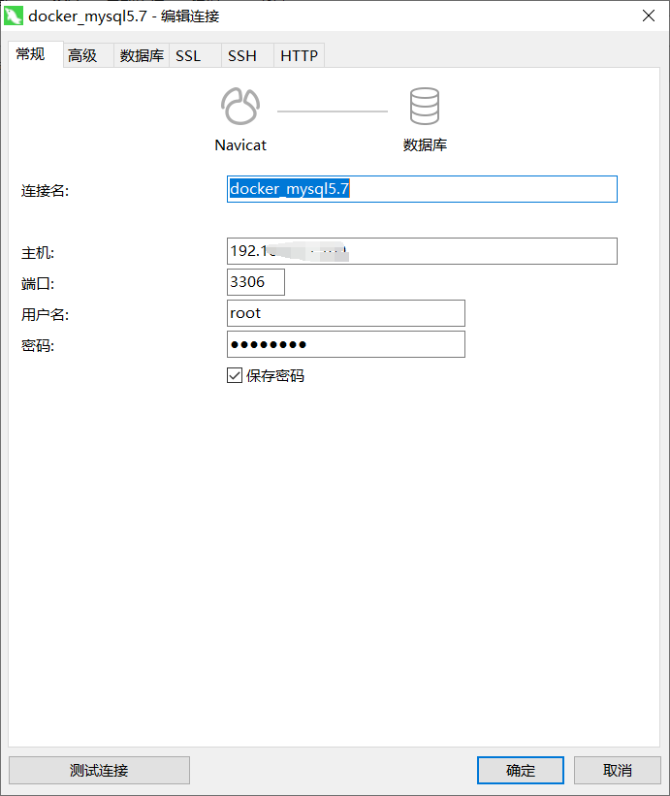
Task: Click into the 主机 host field
Action: pyautogui.click(x=422, y=251)
